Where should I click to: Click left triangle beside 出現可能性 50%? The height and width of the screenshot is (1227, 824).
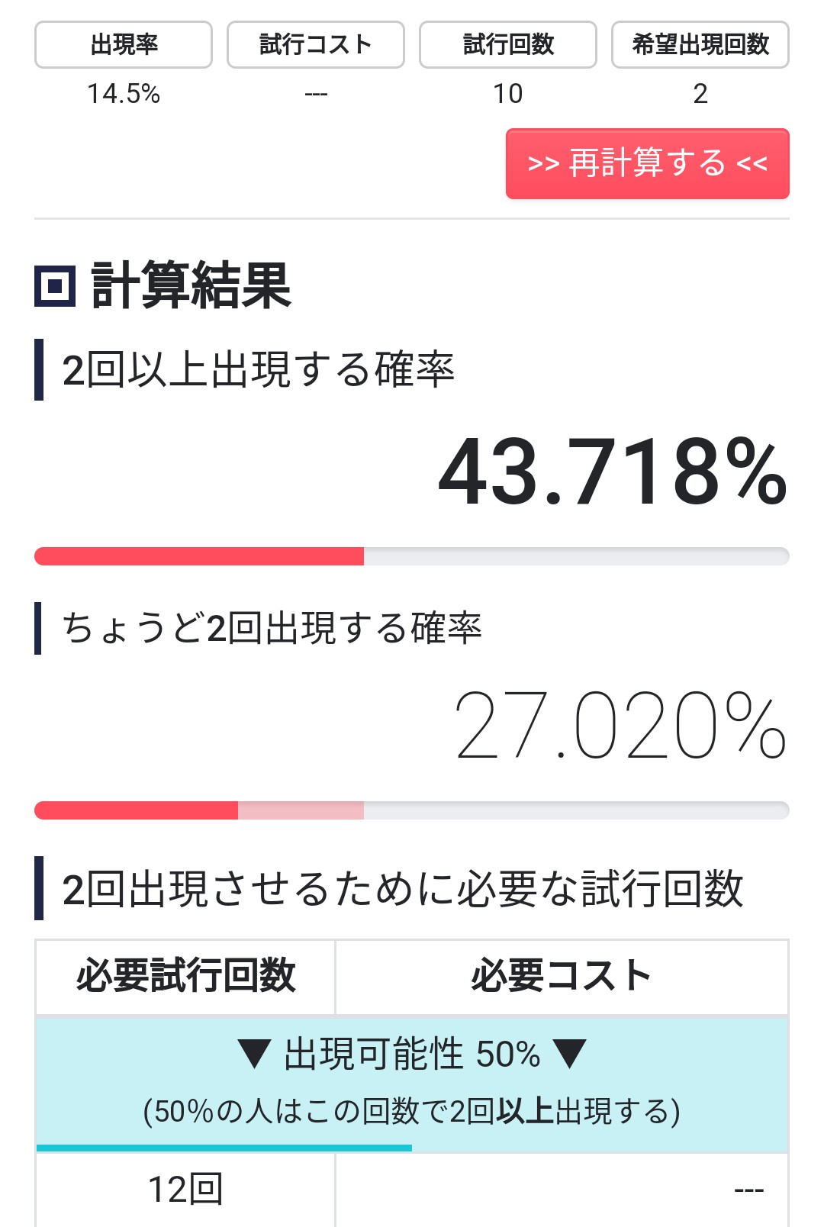tap(255, 1055)
